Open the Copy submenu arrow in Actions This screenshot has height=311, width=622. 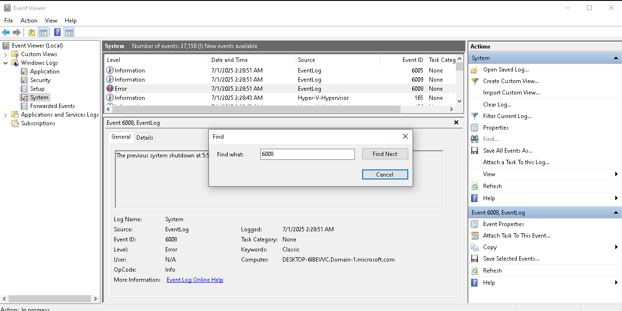tap(616, 247)
